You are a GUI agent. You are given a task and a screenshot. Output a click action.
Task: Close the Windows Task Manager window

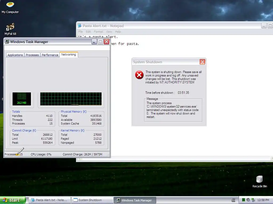pos(106,42)
